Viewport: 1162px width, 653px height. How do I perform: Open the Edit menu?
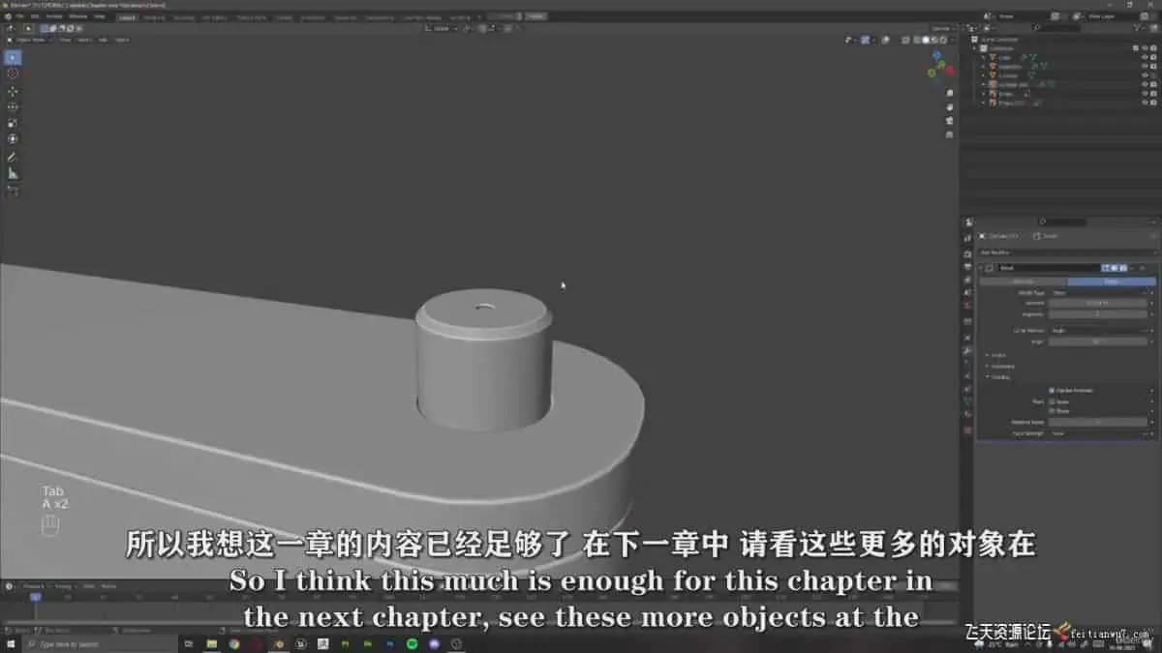click(35, 16)
